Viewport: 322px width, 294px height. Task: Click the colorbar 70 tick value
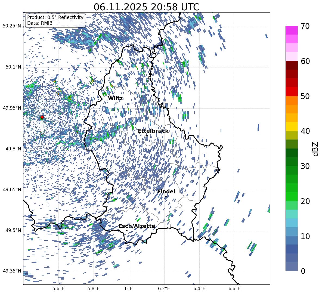(x=305, y=26)
